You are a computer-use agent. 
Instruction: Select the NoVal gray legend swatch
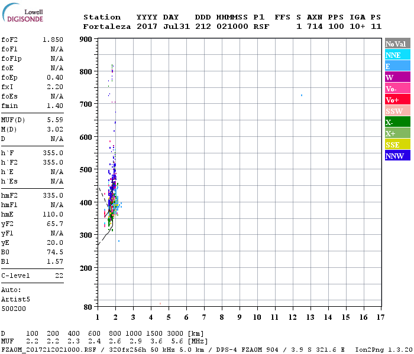[x=397, y=44]
